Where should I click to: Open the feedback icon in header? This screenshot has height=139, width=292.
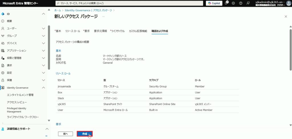(x=248, y=3)
